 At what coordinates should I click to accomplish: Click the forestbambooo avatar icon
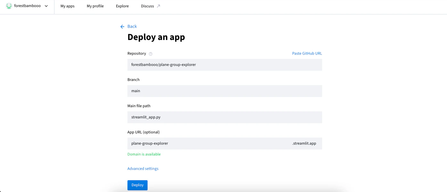tap(9, 6)
